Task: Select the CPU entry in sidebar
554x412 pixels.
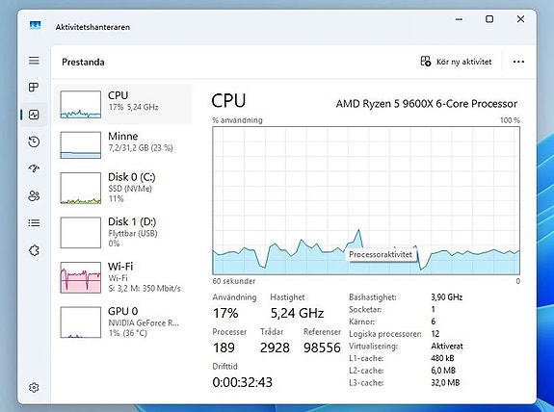Action: (x=123, y=104)
